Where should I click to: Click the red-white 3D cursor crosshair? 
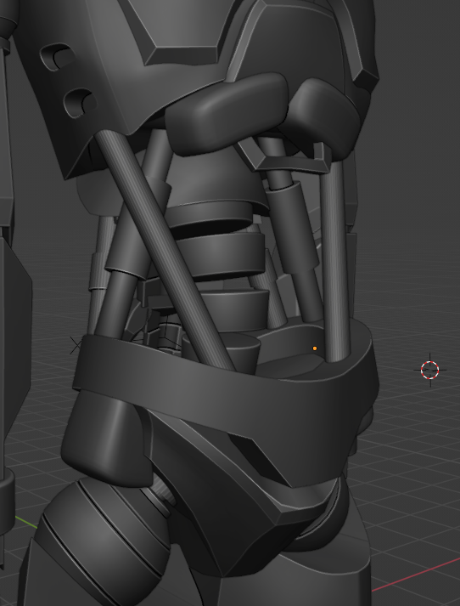(x=430, y=370)
